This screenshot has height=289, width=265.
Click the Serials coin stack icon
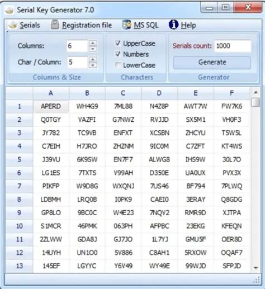pyautogui.click(x=13, y=25)
